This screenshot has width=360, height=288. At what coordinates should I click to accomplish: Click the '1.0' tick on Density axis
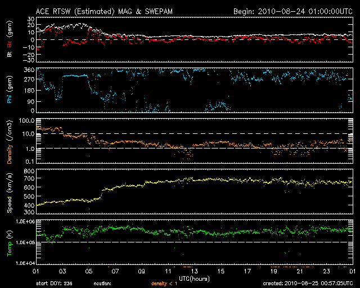pyautogui.click(x=30, y=149)
